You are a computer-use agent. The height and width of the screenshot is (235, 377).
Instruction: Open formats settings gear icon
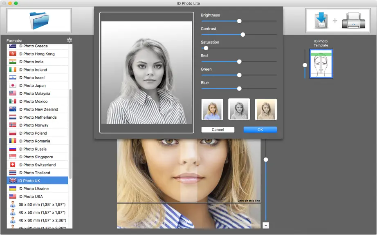click(x=70, y=40)
